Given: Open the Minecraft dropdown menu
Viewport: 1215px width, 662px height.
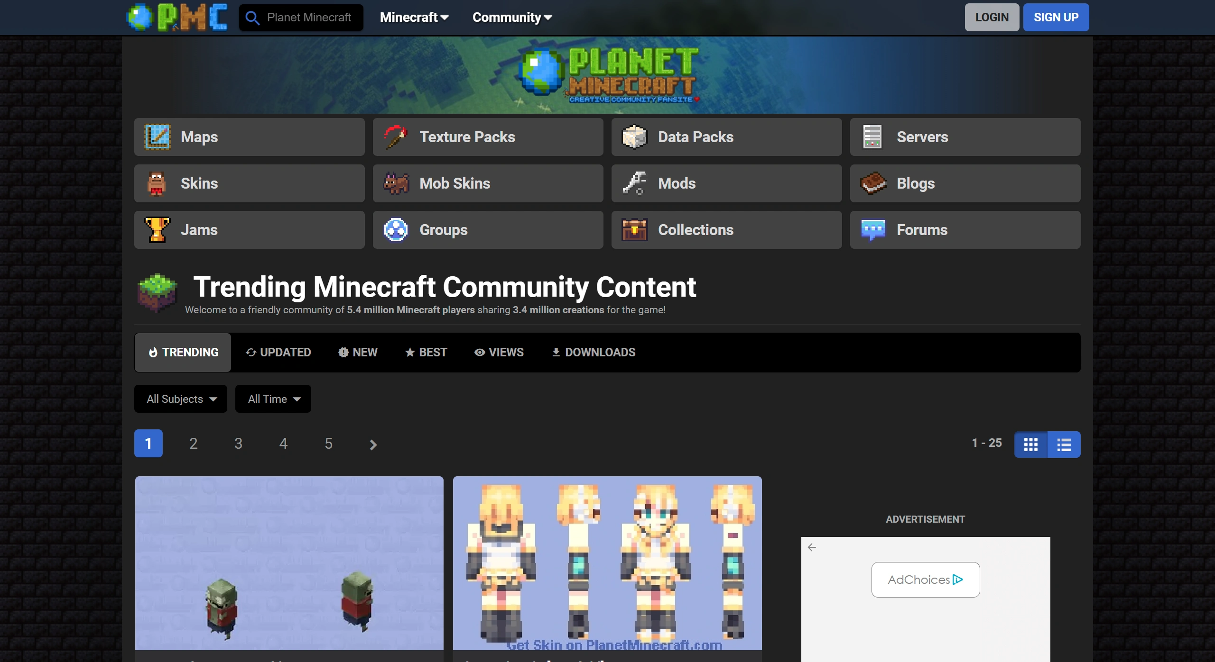Looking at the screenshot, I should [x=414, y=18].
